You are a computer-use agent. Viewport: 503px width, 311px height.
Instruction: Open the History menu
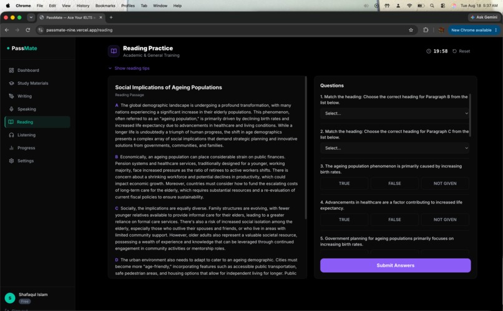click(x=83, y=6)
